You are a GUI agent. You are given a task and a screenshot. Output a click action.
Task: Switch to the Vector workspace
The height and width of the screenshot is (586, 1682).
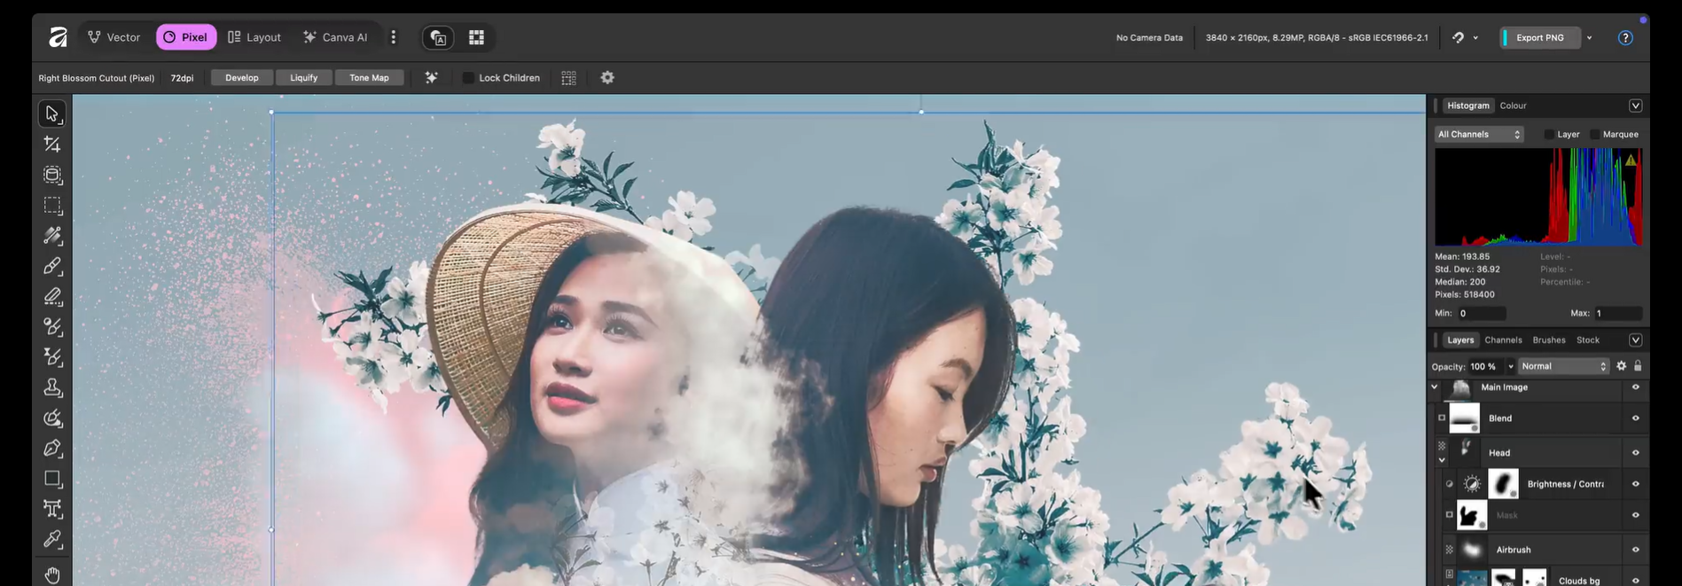point(114,37)
